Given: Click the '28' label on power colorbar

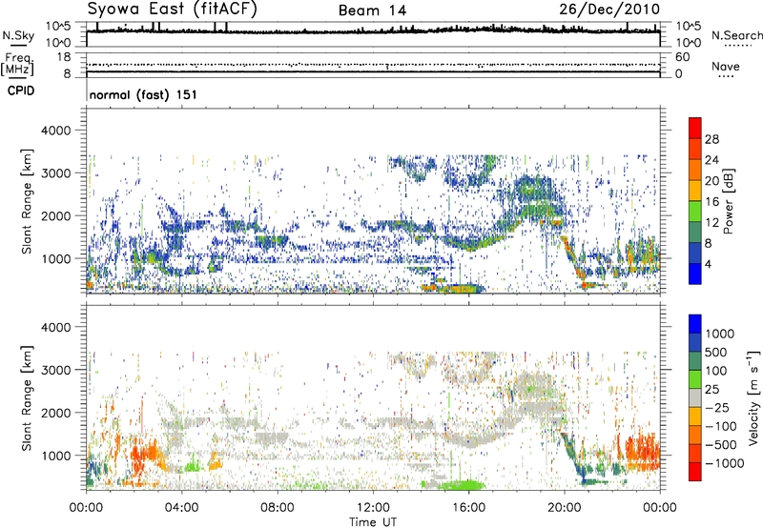Looking at the screenshot, I should tap(711, 139).
